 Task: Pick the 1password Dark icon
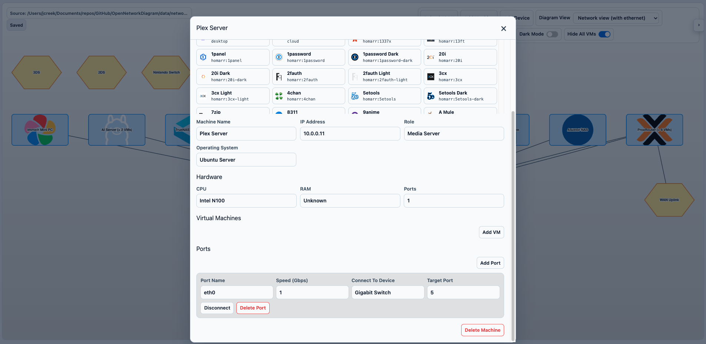click(x=384, y=57)
